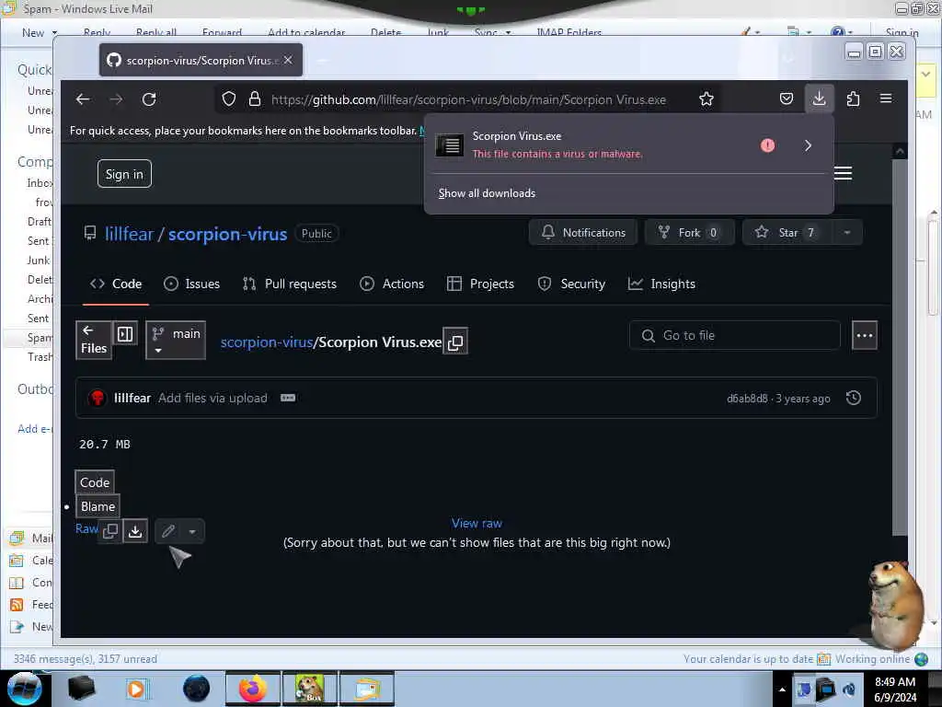Image resolution: width=942 pixels, height=707 pixels.
Task: Open GitHub header hamburger menu
Action: [x=843, y=173]
